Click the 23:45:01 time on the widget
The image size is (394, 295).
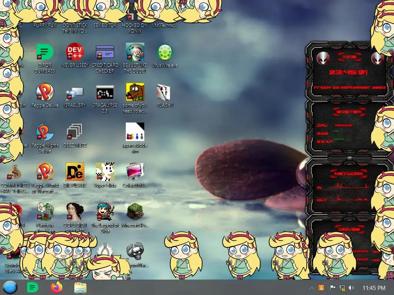coord(349,73)
